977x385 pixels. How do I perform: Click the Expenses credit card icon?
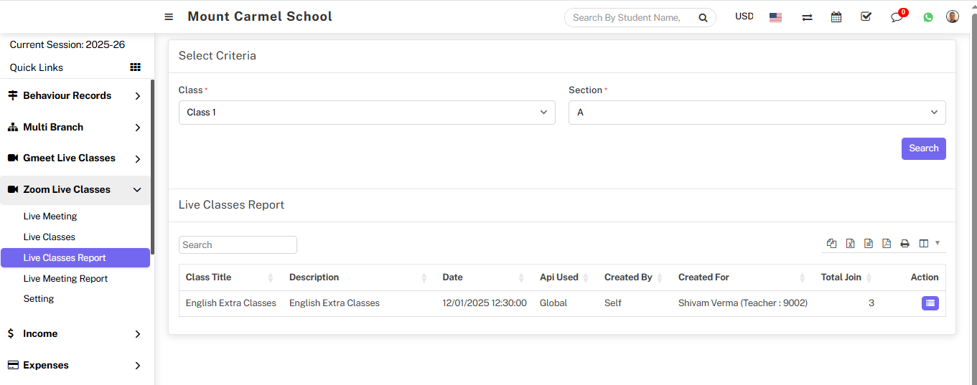[12, 365]
